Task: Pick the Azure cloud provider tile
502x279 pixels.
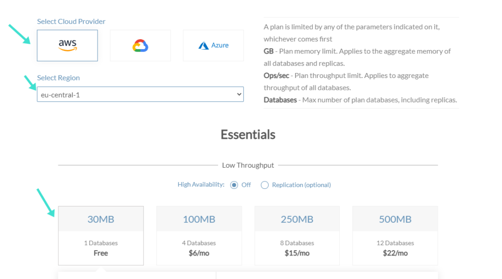Action: (x=213, y=46)
